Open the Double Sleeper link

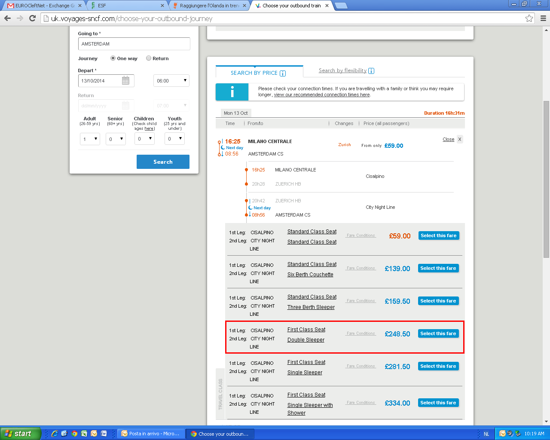(306, 340)
